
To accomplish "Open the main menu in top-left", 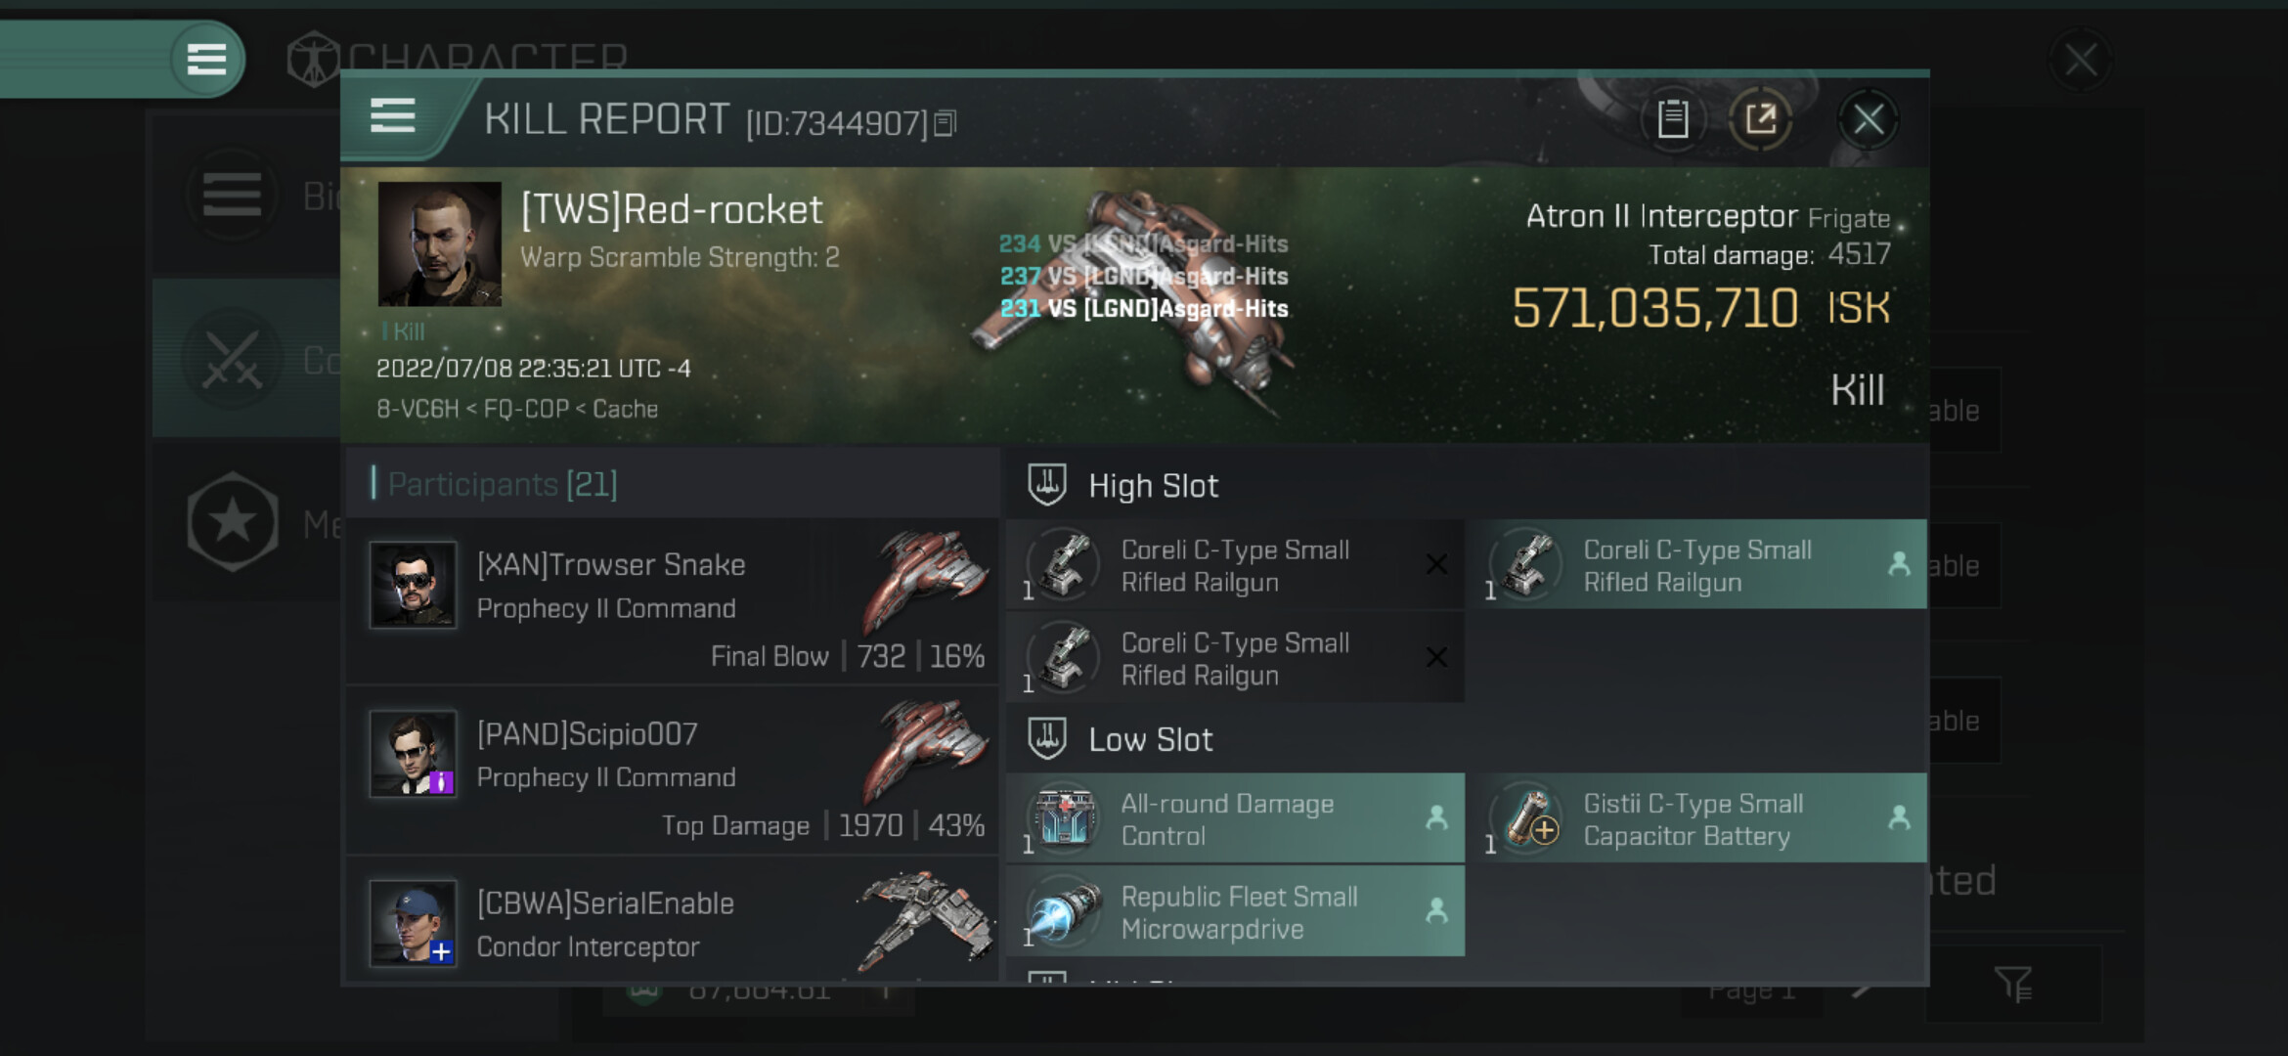I will coord(206,59).
